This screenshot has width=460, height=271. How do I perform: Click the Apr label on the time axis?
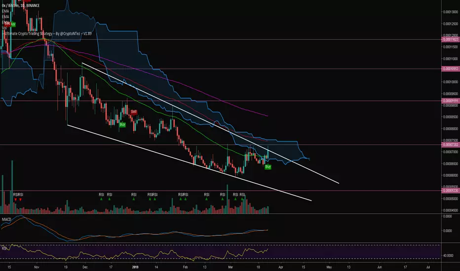coord(281,267)
